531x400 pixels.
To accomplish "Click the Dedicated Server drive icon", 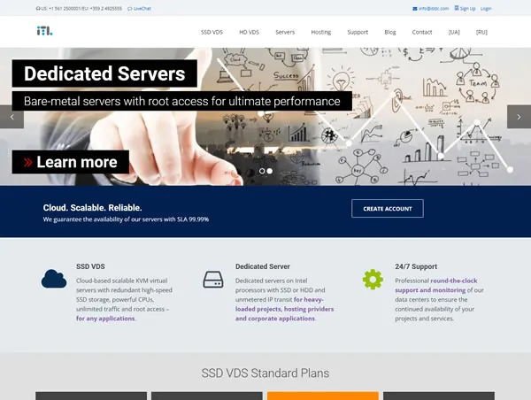I will coord(213,280).
